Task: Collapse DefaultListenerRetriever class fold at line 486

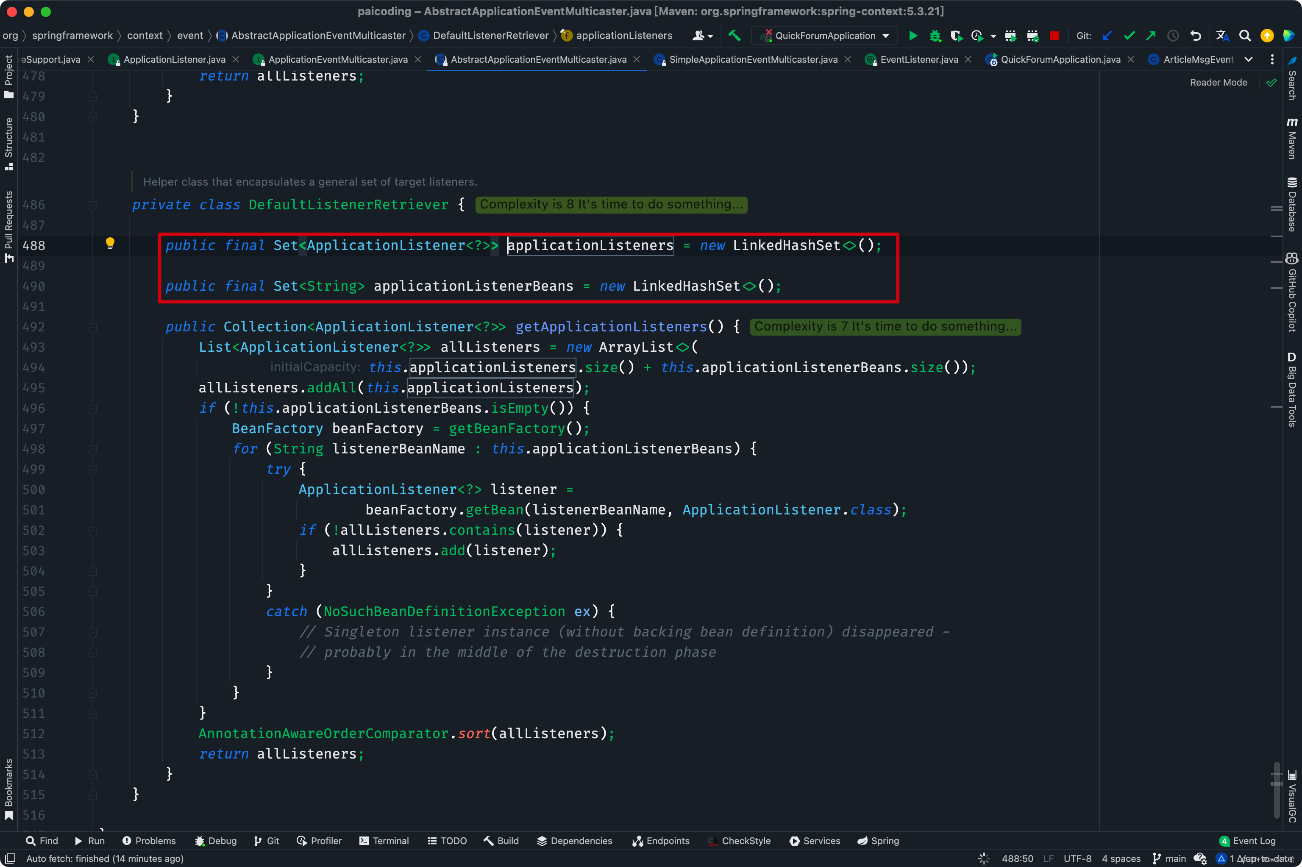Action: (93, 206)
